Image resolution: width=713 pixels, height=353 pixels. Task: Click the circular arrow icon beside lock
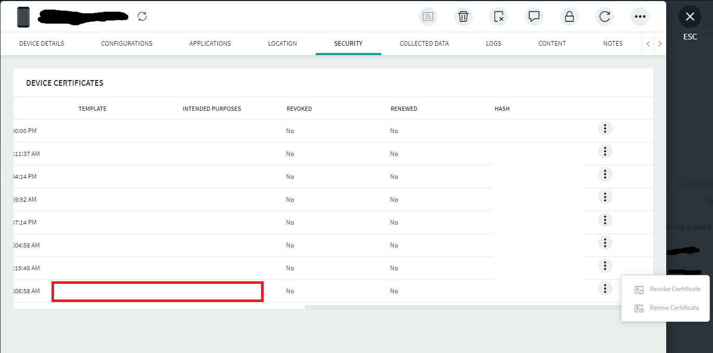click(605, 17)
